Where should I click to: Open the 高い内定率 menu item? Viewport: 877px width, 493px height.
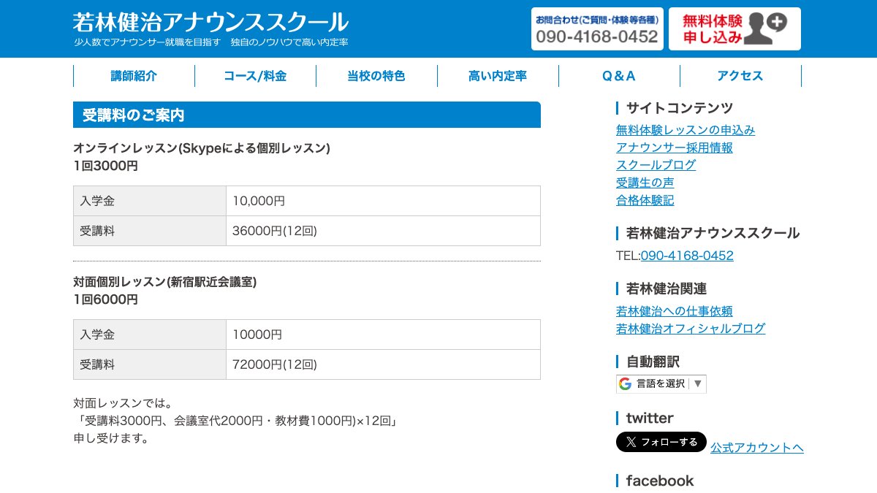[498, 76]
